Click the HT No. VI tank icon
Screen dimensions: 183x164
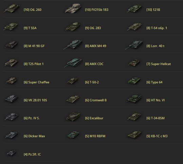(x=134, y=99)
